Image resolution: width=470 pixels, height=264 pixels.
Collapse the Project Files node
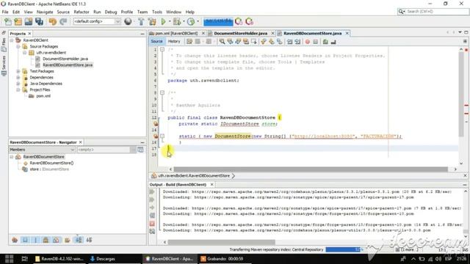18,89
